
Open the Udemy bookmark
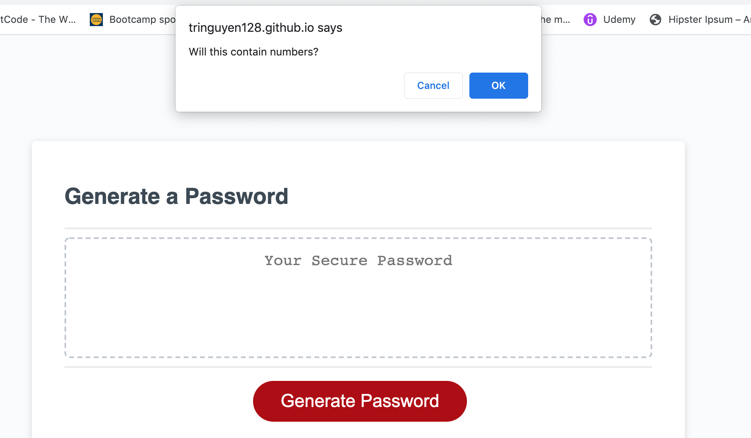click(619, 19)
